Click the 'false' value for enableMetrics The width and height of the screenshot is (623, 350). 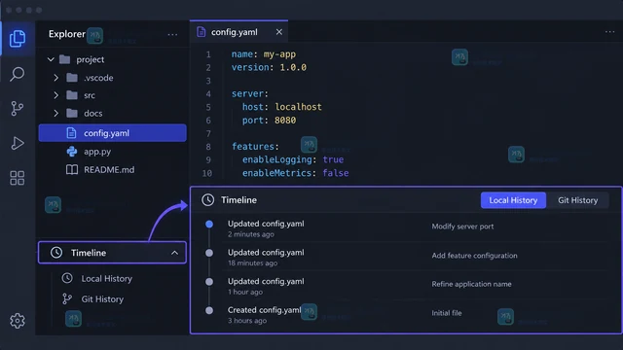[x=335, y=173]
